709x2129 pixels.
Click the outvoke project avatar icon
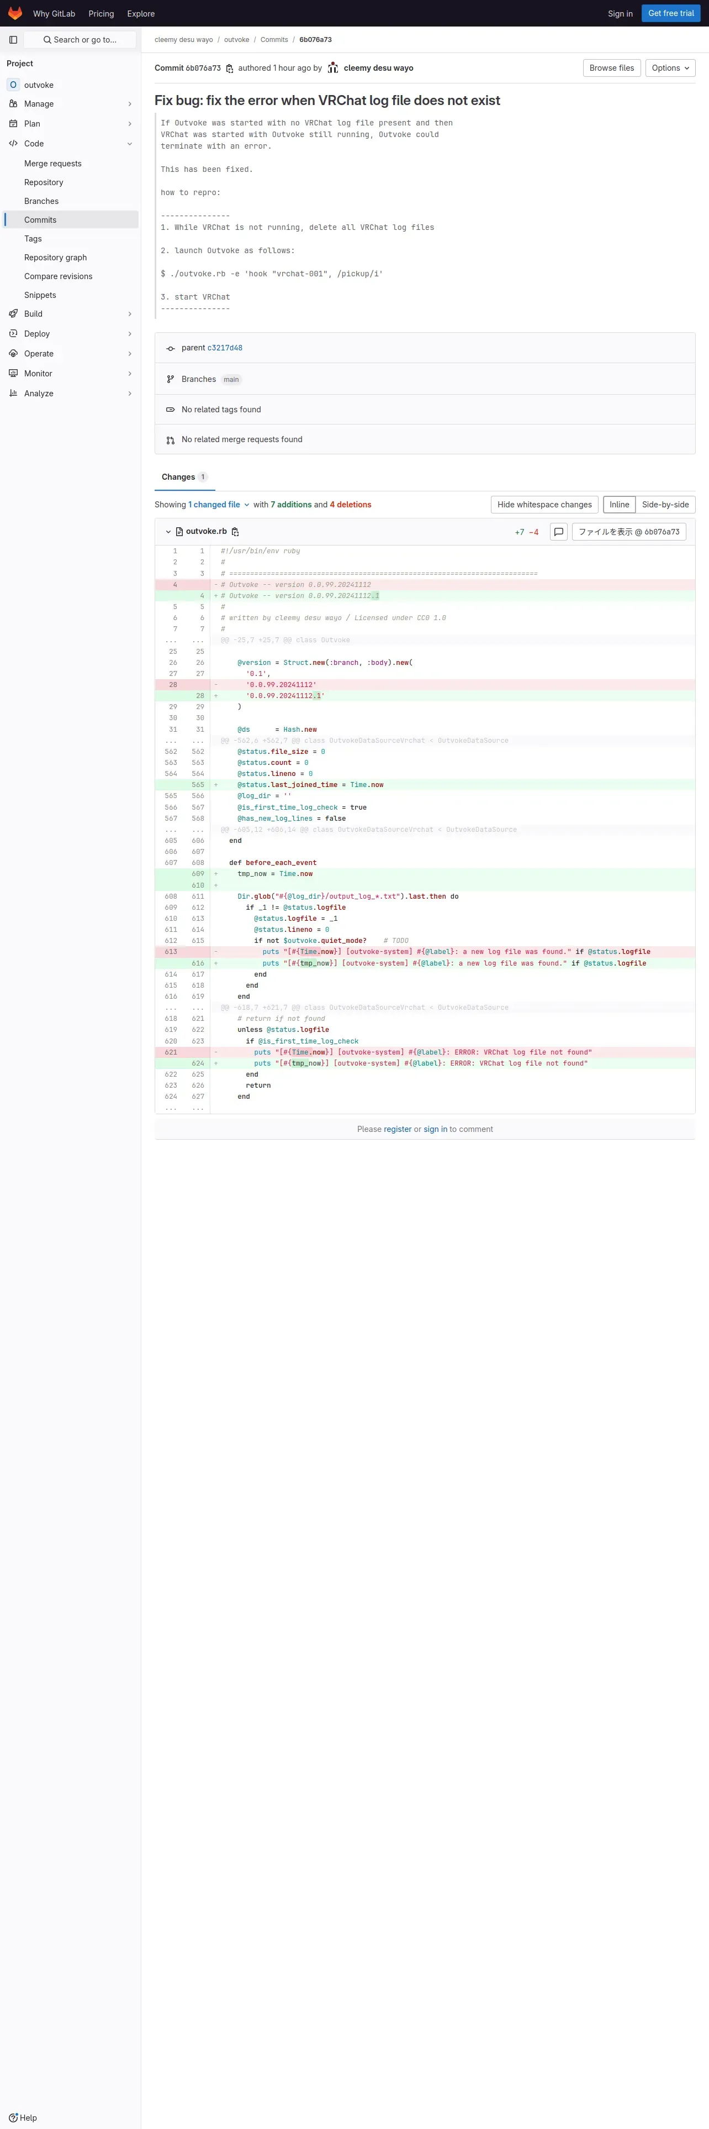[13, 85]
